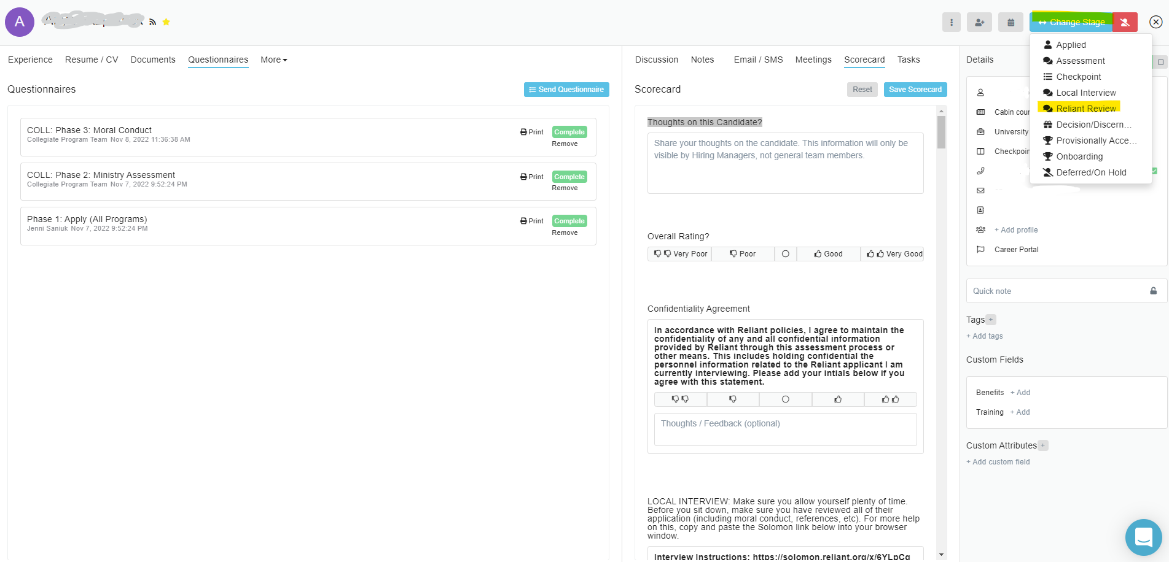Screen dimensions: 1169x562
Task: Click the Thoughts on this Candidate text box
Action: 785,163
